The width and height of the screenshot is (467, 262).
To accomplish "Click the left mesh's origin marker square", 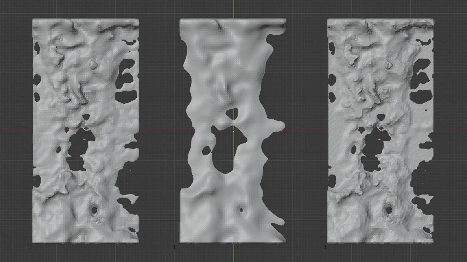I will (x=29, y=247).
